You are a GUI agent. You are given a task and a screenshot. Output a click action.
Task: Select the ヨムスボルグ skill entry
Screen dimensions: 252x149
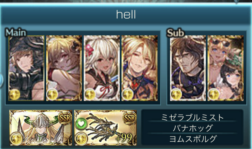(192, 139)
